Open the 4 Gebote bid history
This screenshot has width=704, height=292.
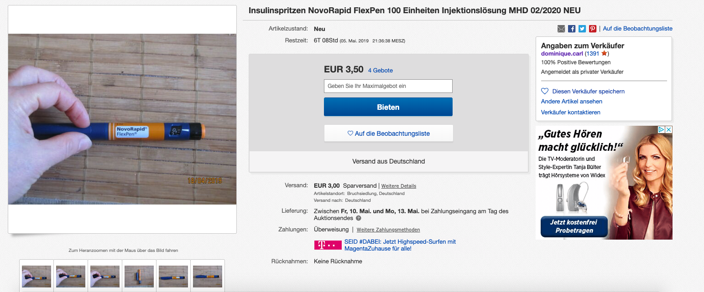[x=381, y=71]
